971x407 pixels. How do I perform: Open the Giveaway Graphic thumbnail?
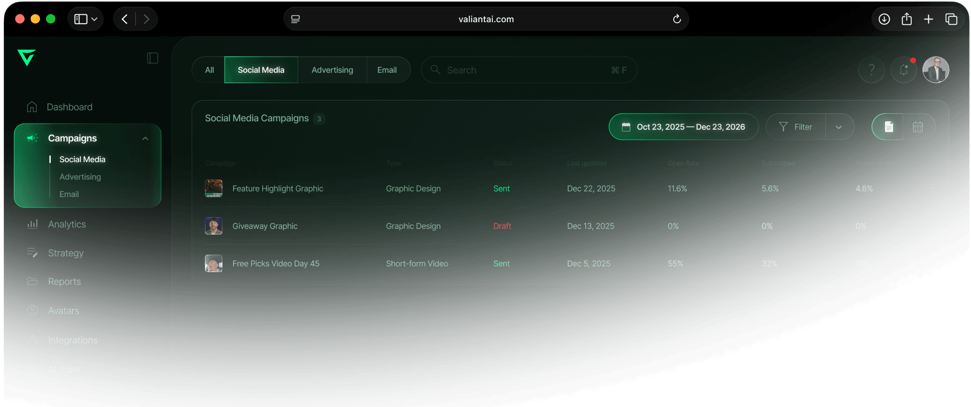(214, 226)
